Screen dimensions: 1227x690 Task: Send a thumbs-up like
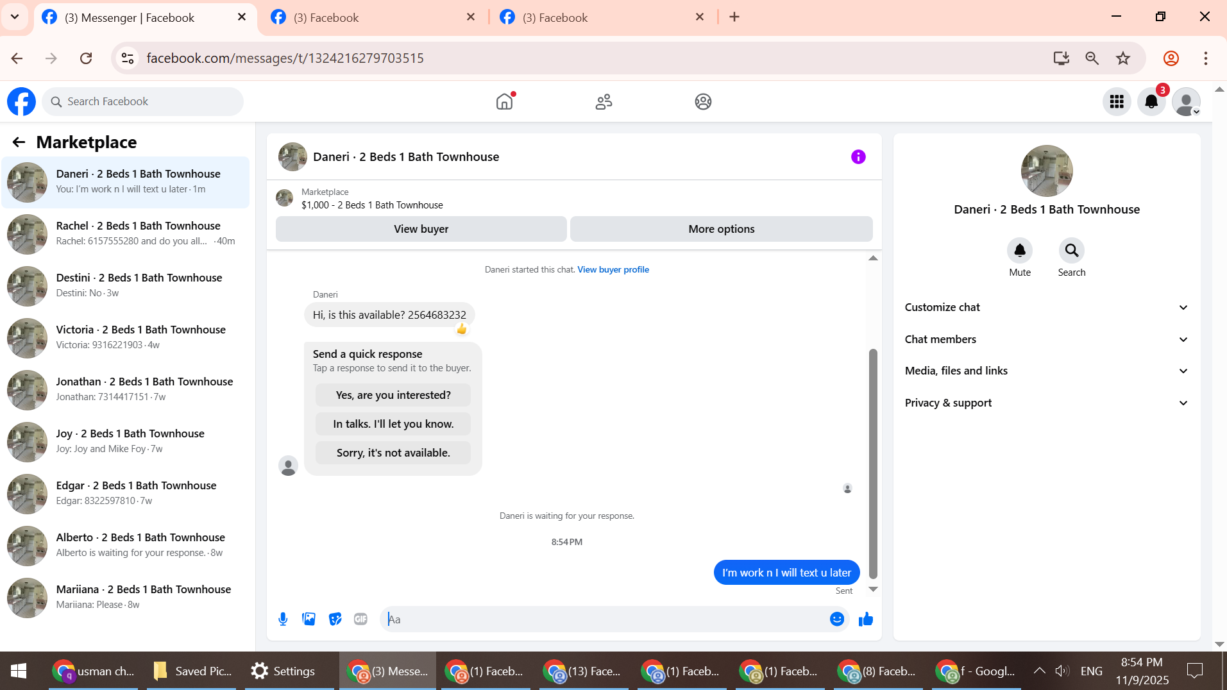pos(866,619)
